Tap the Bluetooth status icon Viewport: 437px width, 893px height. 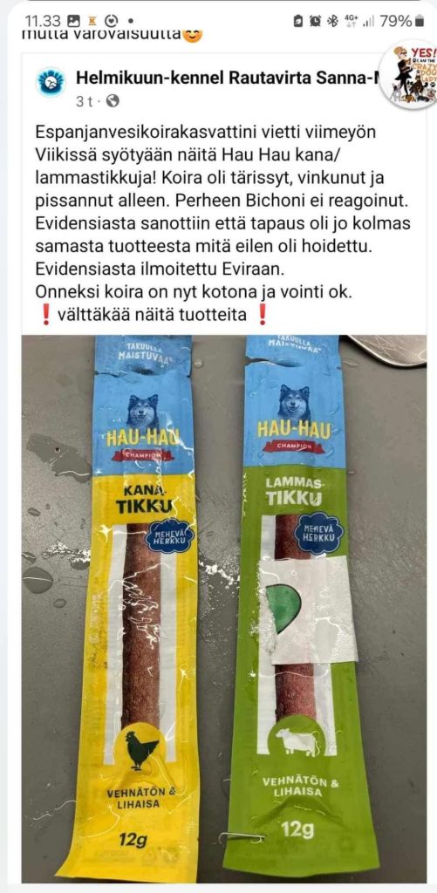click(x=333, y=22)
